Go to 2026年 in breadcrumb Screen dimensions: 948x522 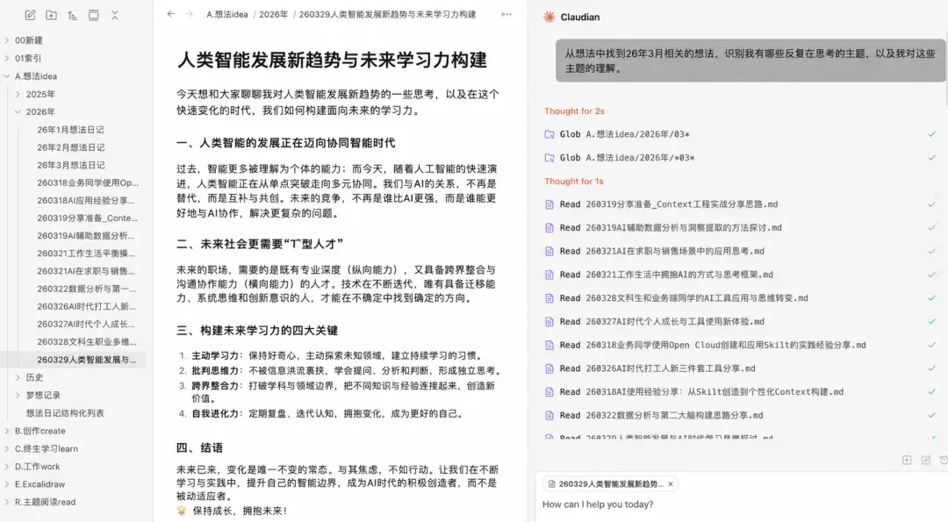tap(273, 15)
